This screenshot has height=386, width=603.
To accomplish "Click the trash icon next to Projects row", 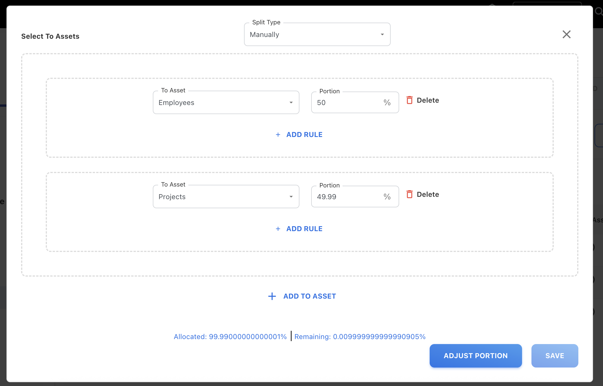I will [x=409, y=194].
